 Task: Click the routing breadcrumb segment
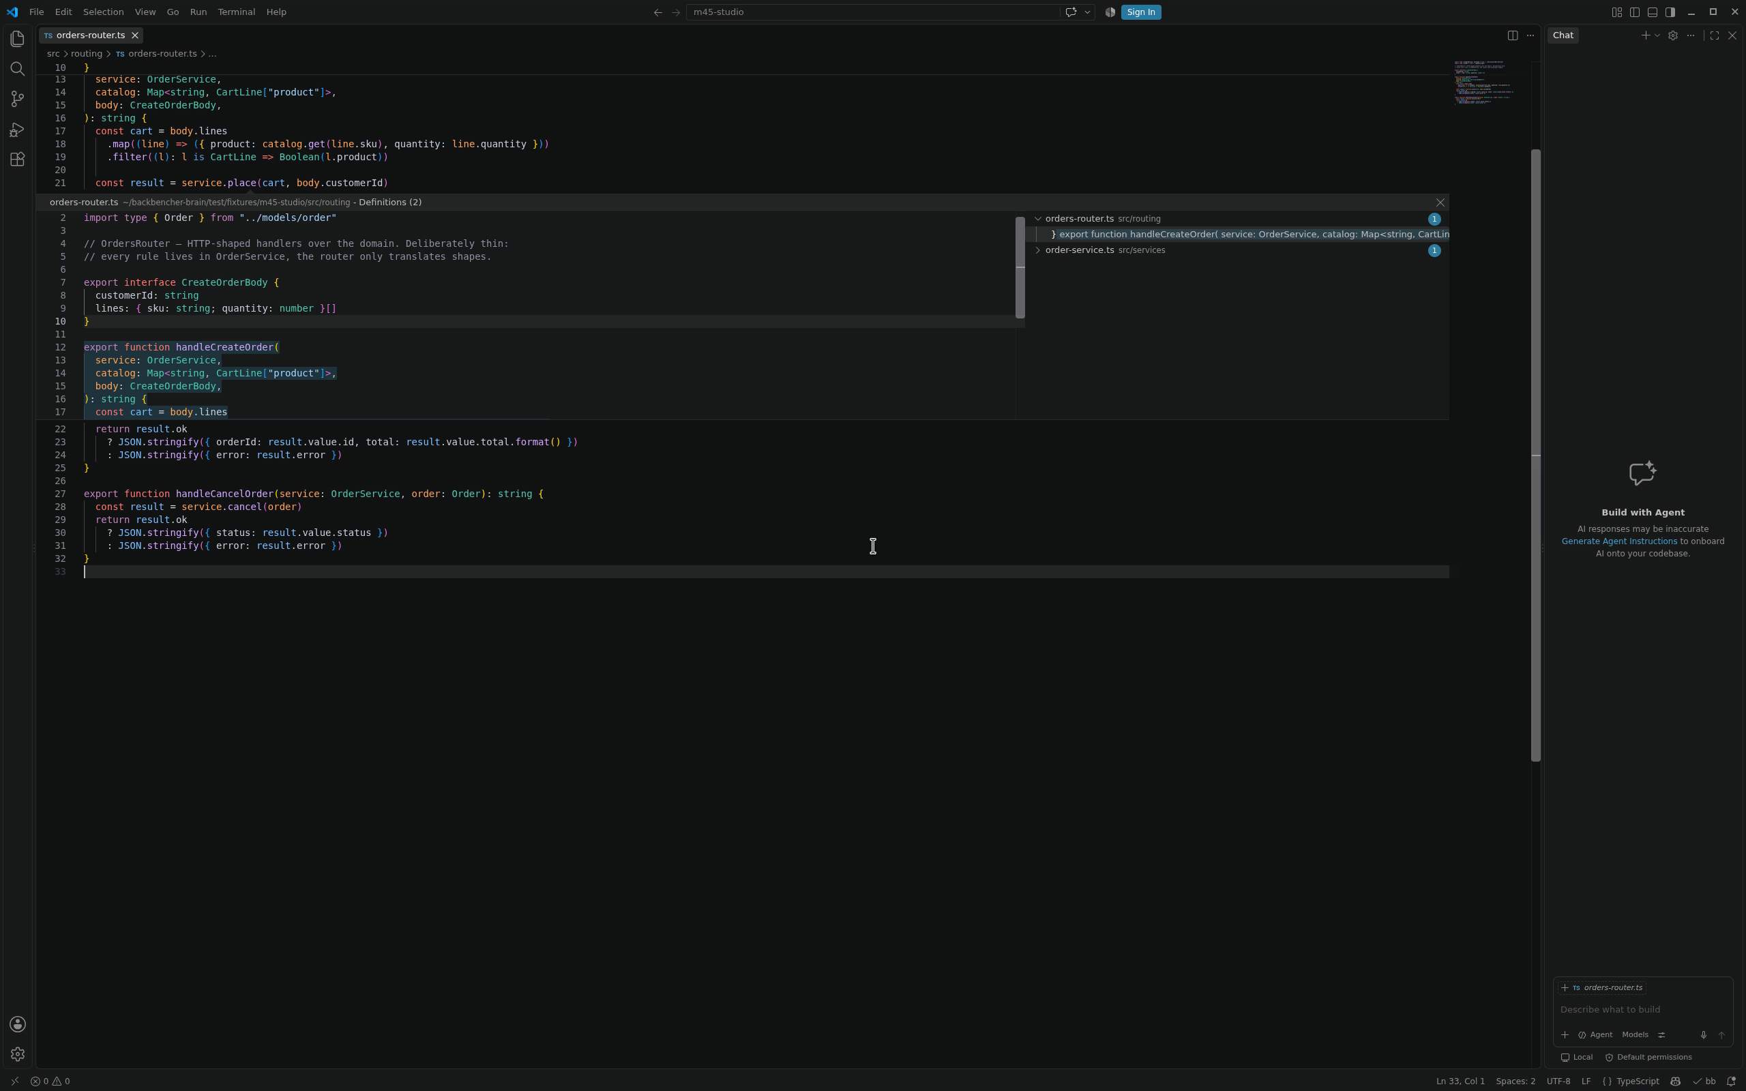coord(86,54)
